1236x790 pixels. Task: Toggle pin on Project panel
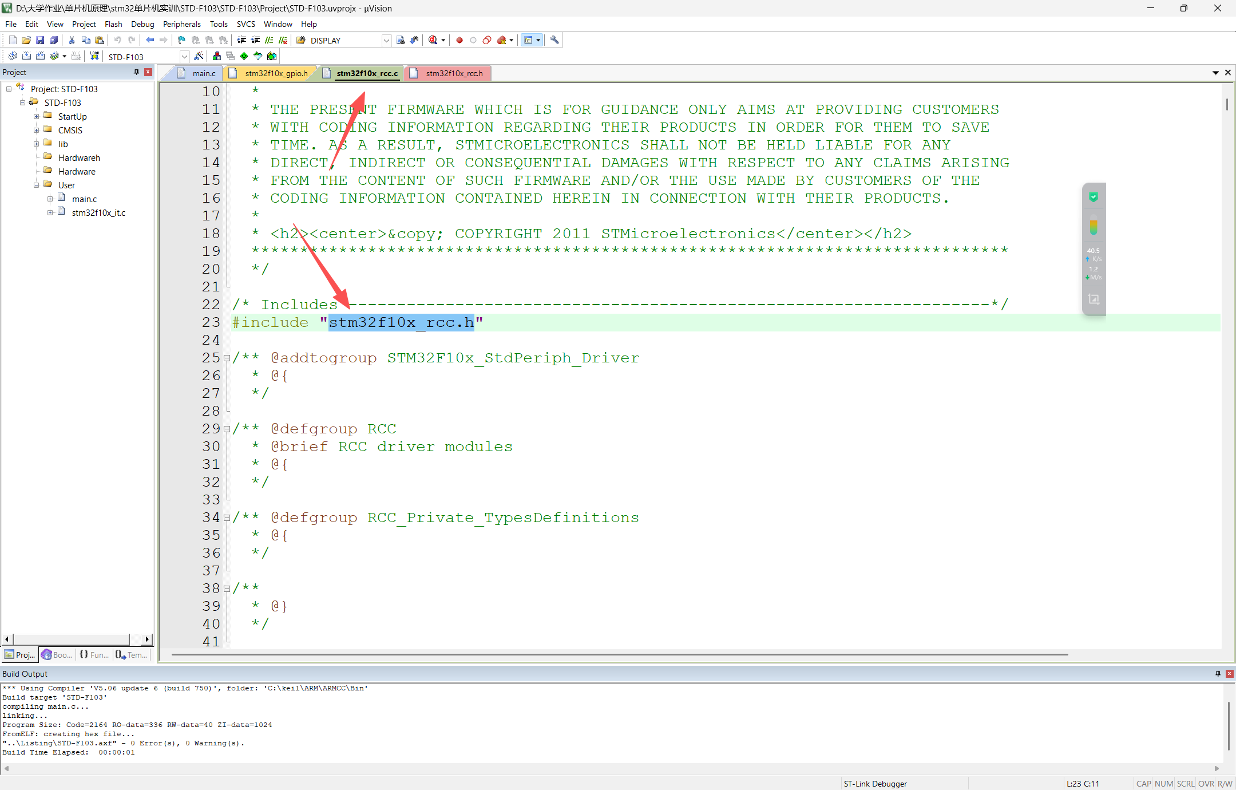pyautogui.click(x=136, y=72)
